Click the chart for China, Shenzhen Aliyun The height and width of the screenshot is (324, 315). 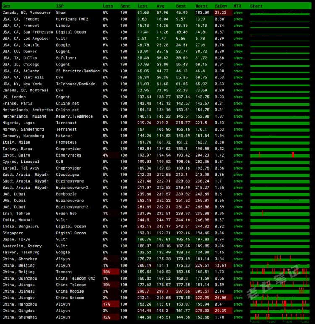pyautogui.click(x=280, y=259)
